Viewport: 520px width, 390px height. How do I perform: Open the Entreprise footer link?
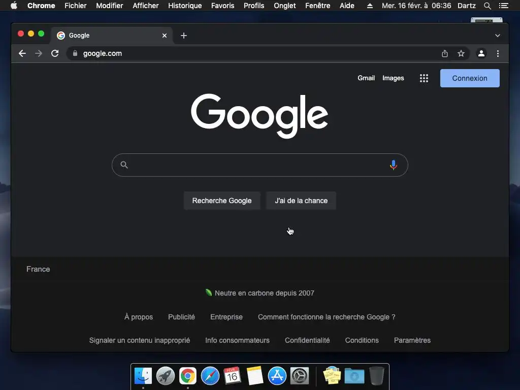tap(226, 317)
